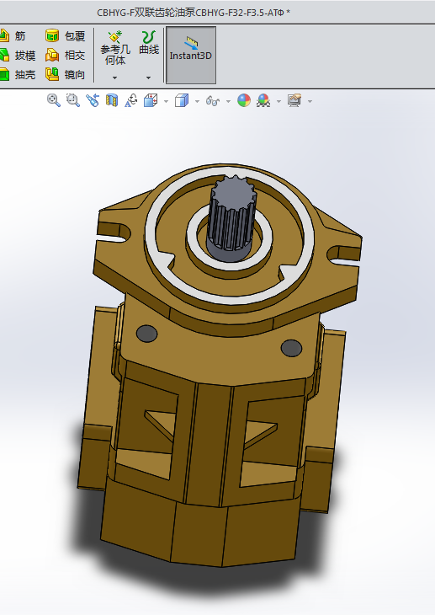Expand the dropdown arrow beside Apply Scene
Viewport: 435px width, 615px height.
279,101
